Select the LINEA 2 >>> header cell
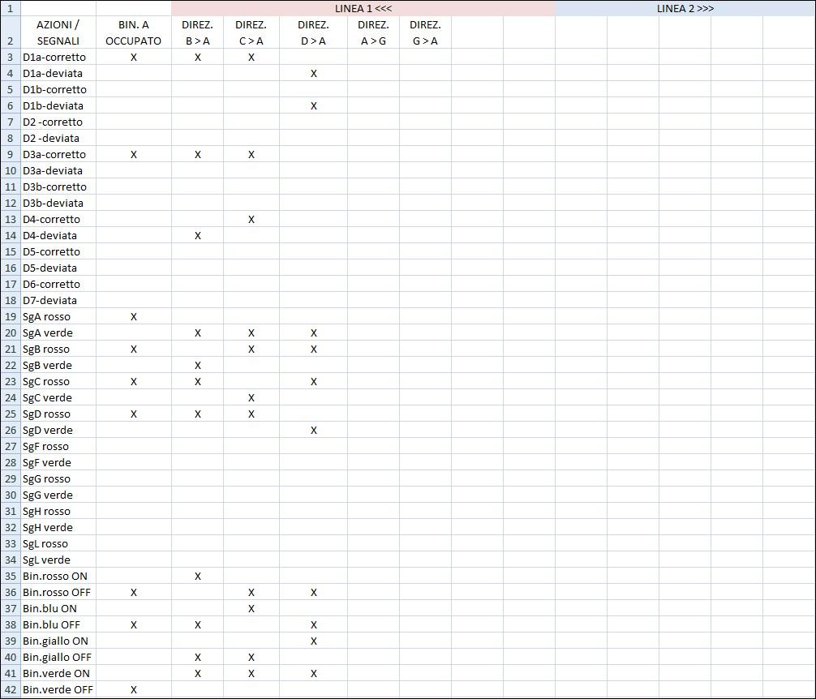 click(x=685, y=8)
